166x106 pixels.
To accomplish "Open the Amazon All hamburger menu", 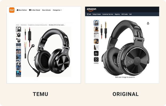I will click(x=89, y=14).
